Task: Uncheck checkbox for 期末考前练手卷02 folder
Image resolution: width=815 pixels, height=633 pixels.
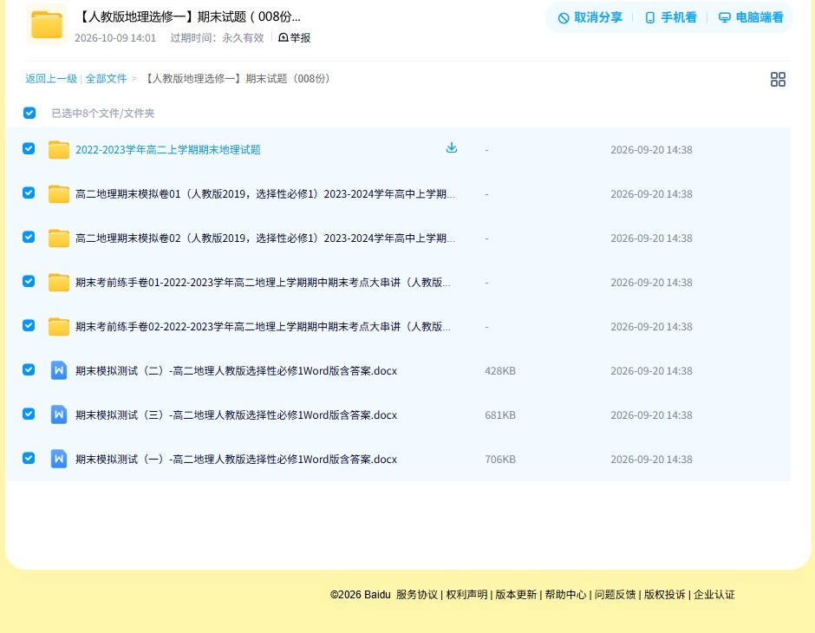Action: tap(29, 325)
